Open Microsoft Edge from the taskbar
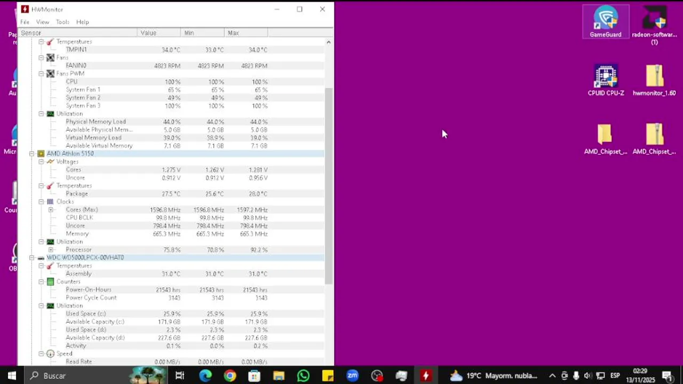 coord(205,375)
